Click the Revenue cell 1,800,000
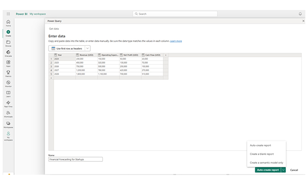This screenshot has width=308, height=184. pyautogui.click(x=86, y=74)
